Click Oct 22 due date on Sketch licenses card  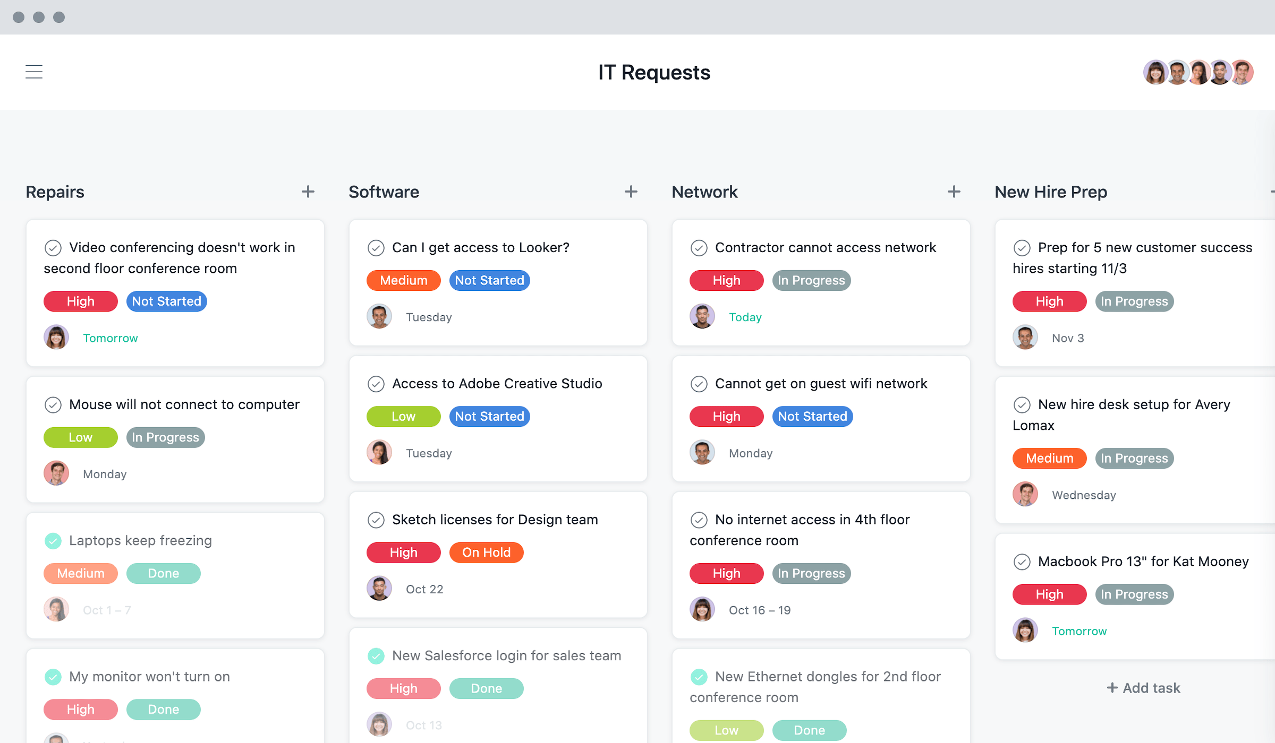pos(424,589)
